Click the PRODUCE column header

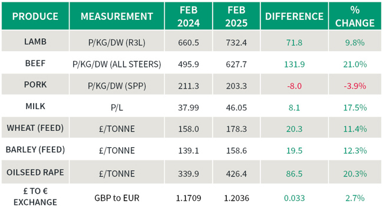(x=35, y=16)
